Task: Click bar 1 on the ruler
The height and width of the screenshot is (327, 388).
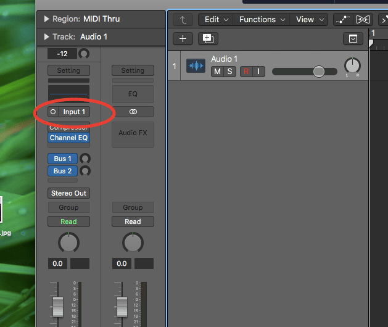Action: pyautogui.click(x=373, y=33)
